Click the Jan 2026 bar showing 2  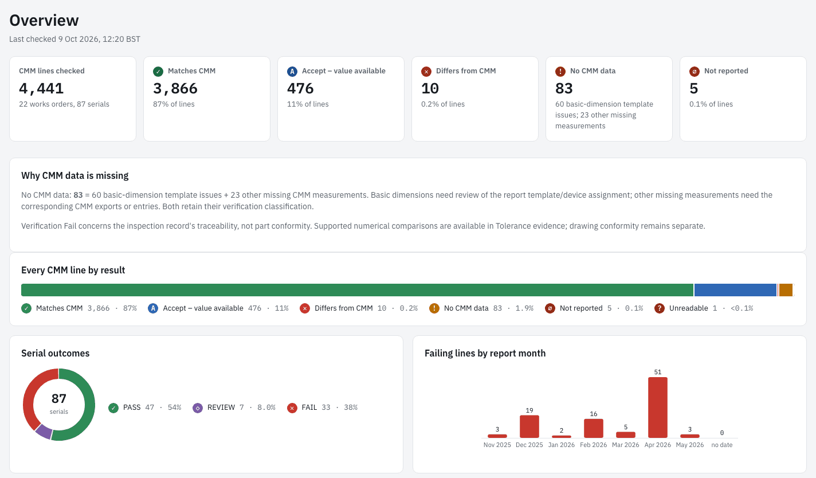[x=562, y=437]
